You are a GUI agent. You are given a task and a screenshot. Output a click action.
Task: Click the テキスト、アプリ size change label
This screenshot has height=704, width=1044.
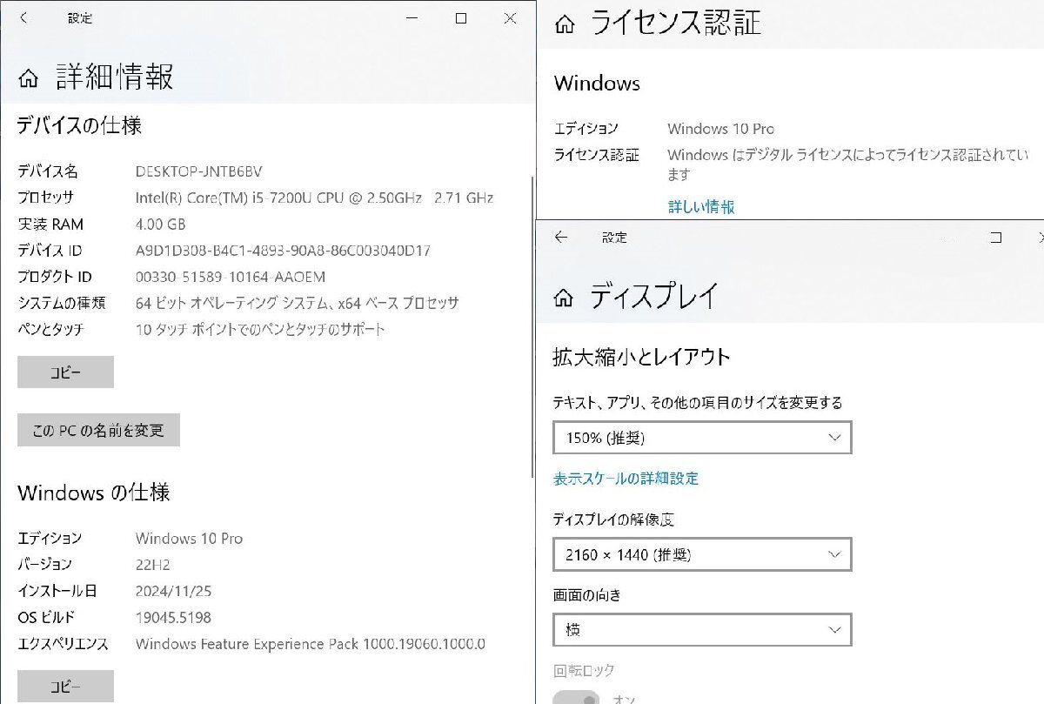pyautogui.click(x=698, y=403)
